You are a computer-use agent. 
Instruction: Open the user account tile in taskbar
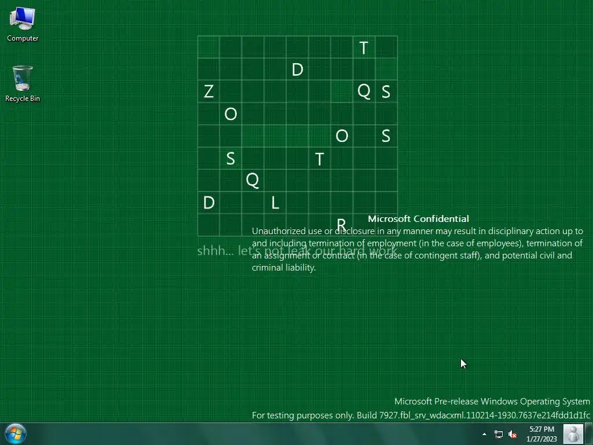point(573,434)
